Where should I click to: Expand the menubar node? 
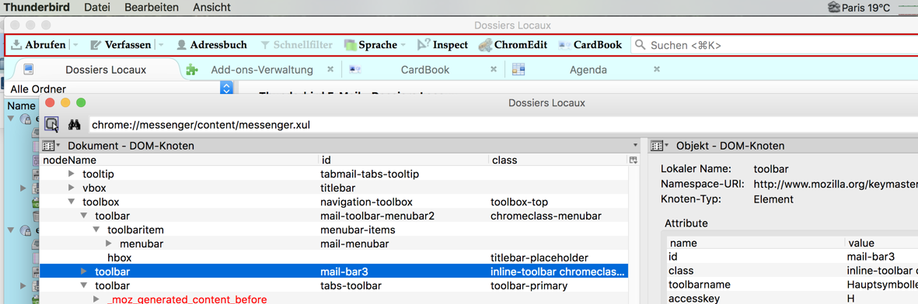click(x=109, y=244)
